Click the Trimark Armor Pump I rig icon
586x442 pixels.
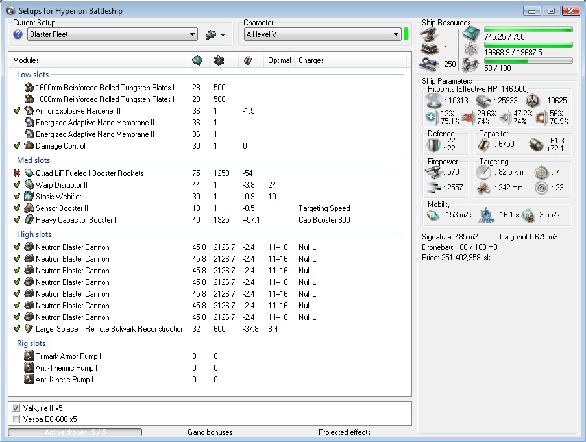tap(29, 356)
